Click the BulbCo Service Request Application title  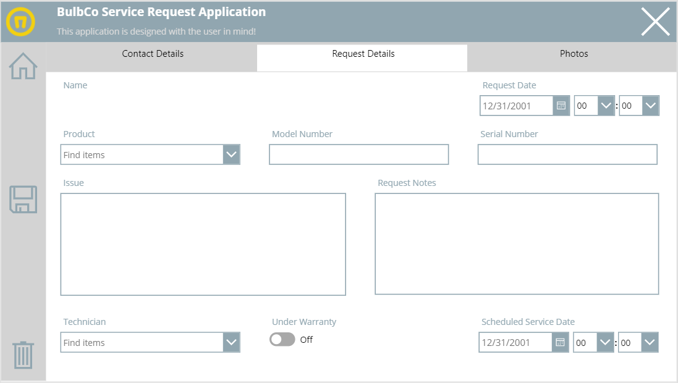coord(161,12)
